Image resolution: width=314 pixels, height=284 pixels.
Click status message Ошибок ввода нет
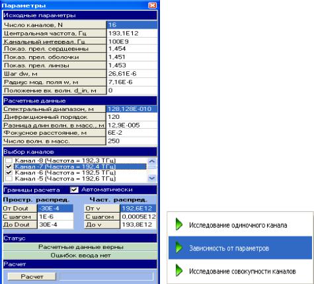pyautogui.click(x=81, y=256)
